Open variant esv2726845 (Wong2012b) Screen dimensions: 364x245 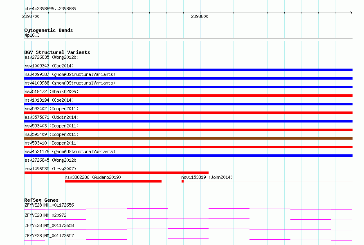(52, 160)
